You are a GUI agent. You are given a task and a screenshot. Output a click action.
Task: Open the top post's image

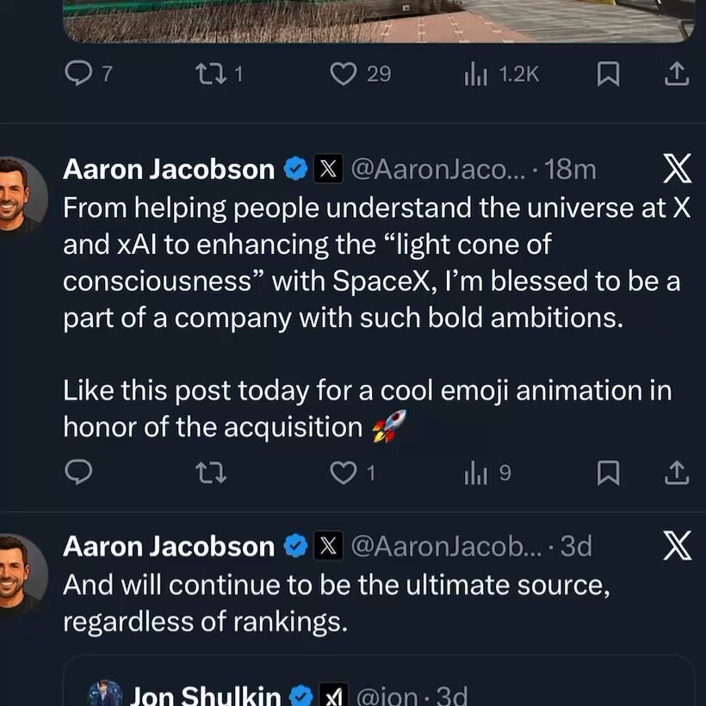[x=378, y=21]
